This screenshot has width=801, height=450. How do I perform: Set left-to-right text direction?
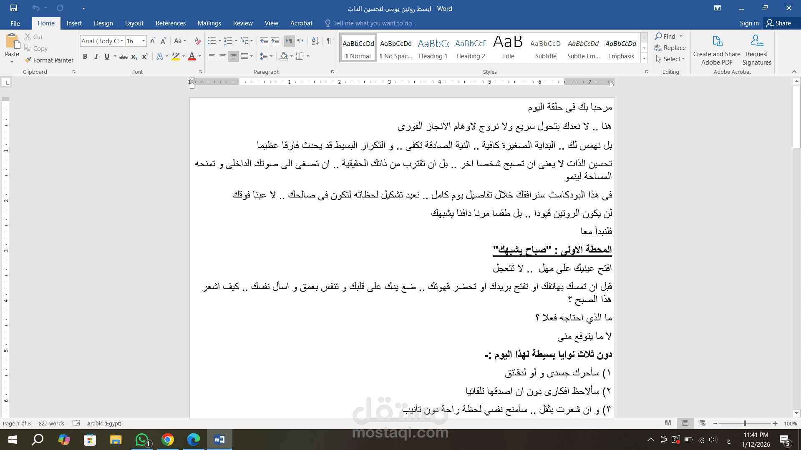pyautogui.click(x=289, y=41)
